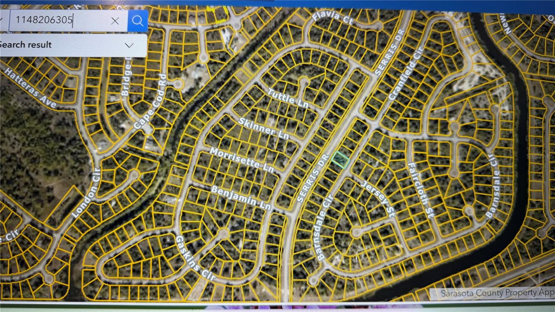Open the Search result panel header
The width and height of the screenshot is (555, 312).
73,45
